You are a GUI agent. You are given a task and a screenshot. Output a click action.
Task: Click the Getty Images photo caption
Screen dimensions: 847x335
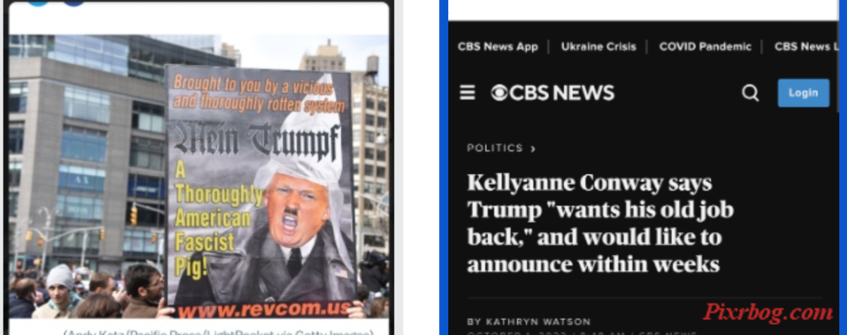(218, 332)
